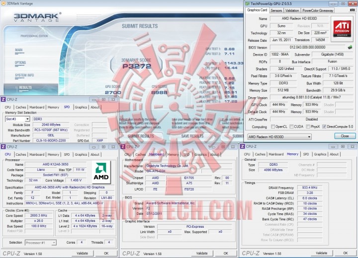Click the GPU-Z screenshot camera icon
The image size is (358, 258).
[352, 10]
